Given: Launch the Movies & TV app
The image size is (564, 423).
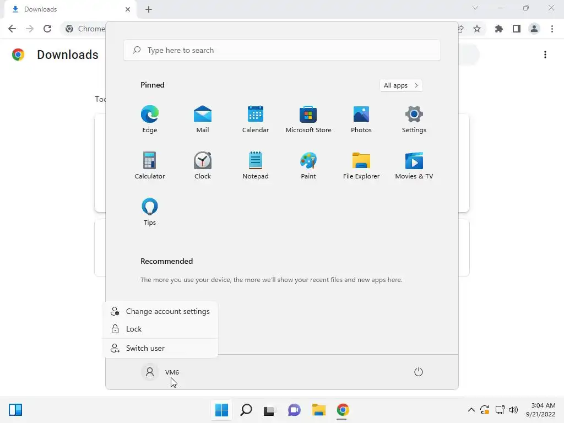Looking at the screenshot, I should (x=414, y=165).
